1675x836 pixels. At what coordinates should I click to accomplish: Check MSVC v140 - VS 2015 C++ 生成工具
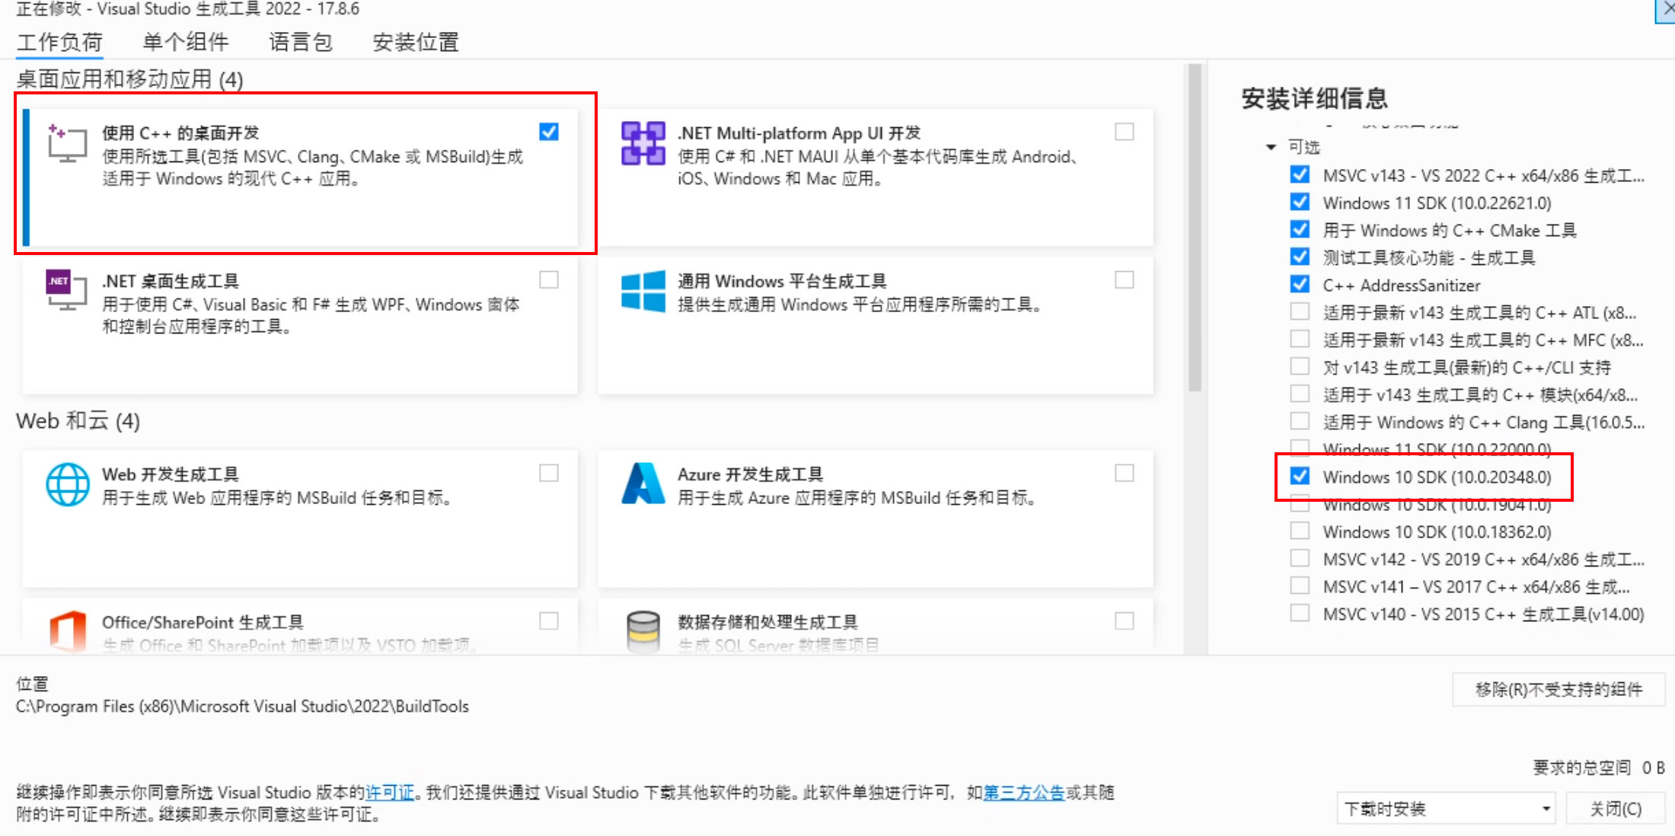[x=1300, y=613]
